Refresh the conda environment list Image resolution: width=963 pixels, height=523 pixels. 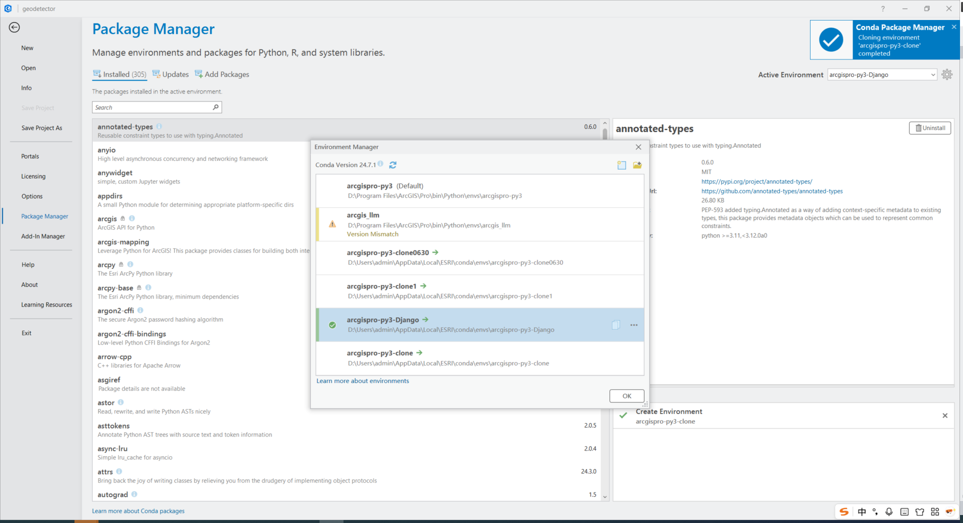393,165
